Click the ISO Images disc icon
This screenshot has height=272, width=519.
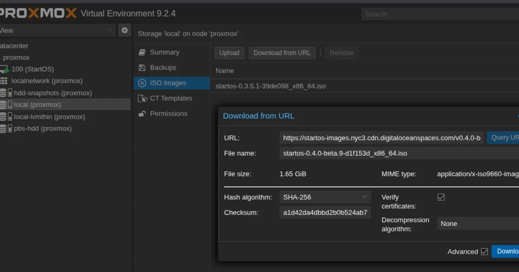142,83
